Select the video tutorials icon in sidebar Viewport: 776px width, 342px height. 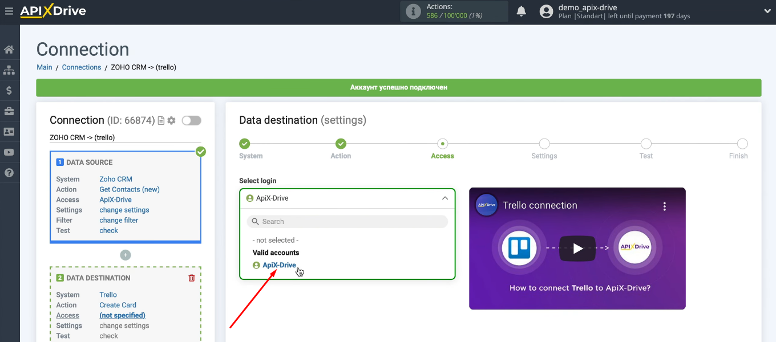pos(9,152)
